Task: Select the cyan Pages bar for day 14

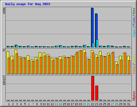Action: click(x=61, y=46)
